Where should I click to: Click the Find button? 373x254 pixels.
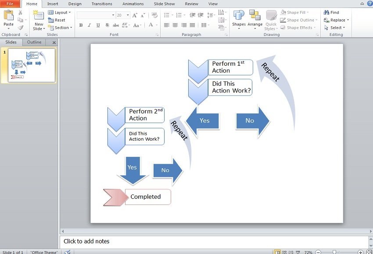pyautogui.click(x=331, y=12)
